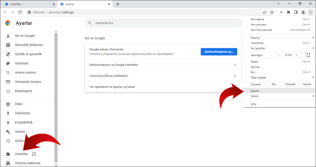Click Kopyala in the Düzenle row
The image size is (316, 167).
[x=290, y=84]
